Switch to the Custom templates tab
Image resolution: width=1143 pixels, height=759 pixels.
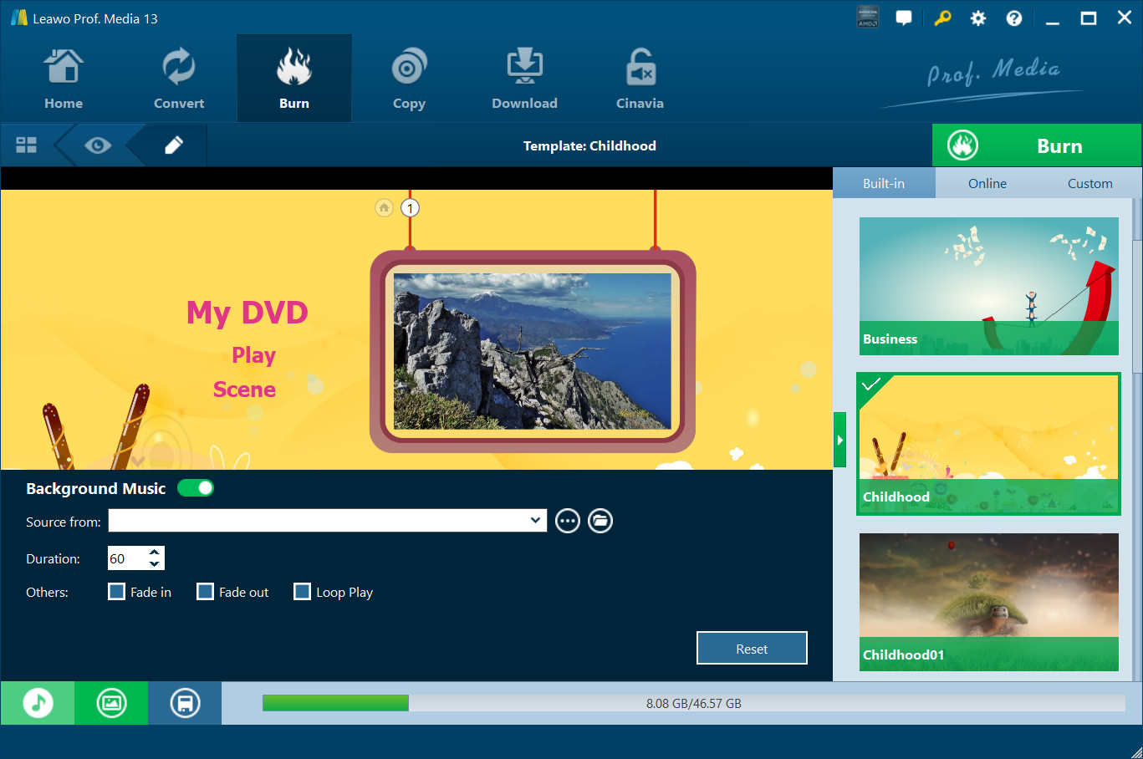(1090, 183)
